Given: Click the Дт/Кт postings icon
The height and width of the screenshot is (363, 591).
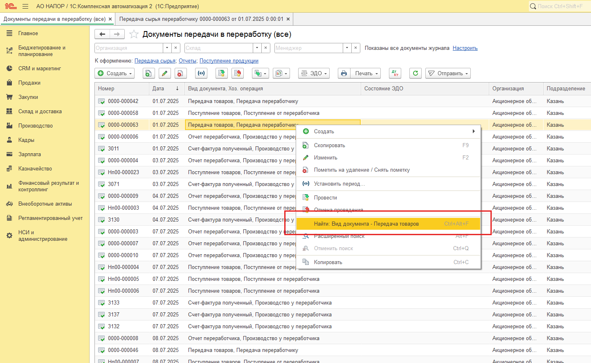Looking at the screenshot, I should [395, 74].
